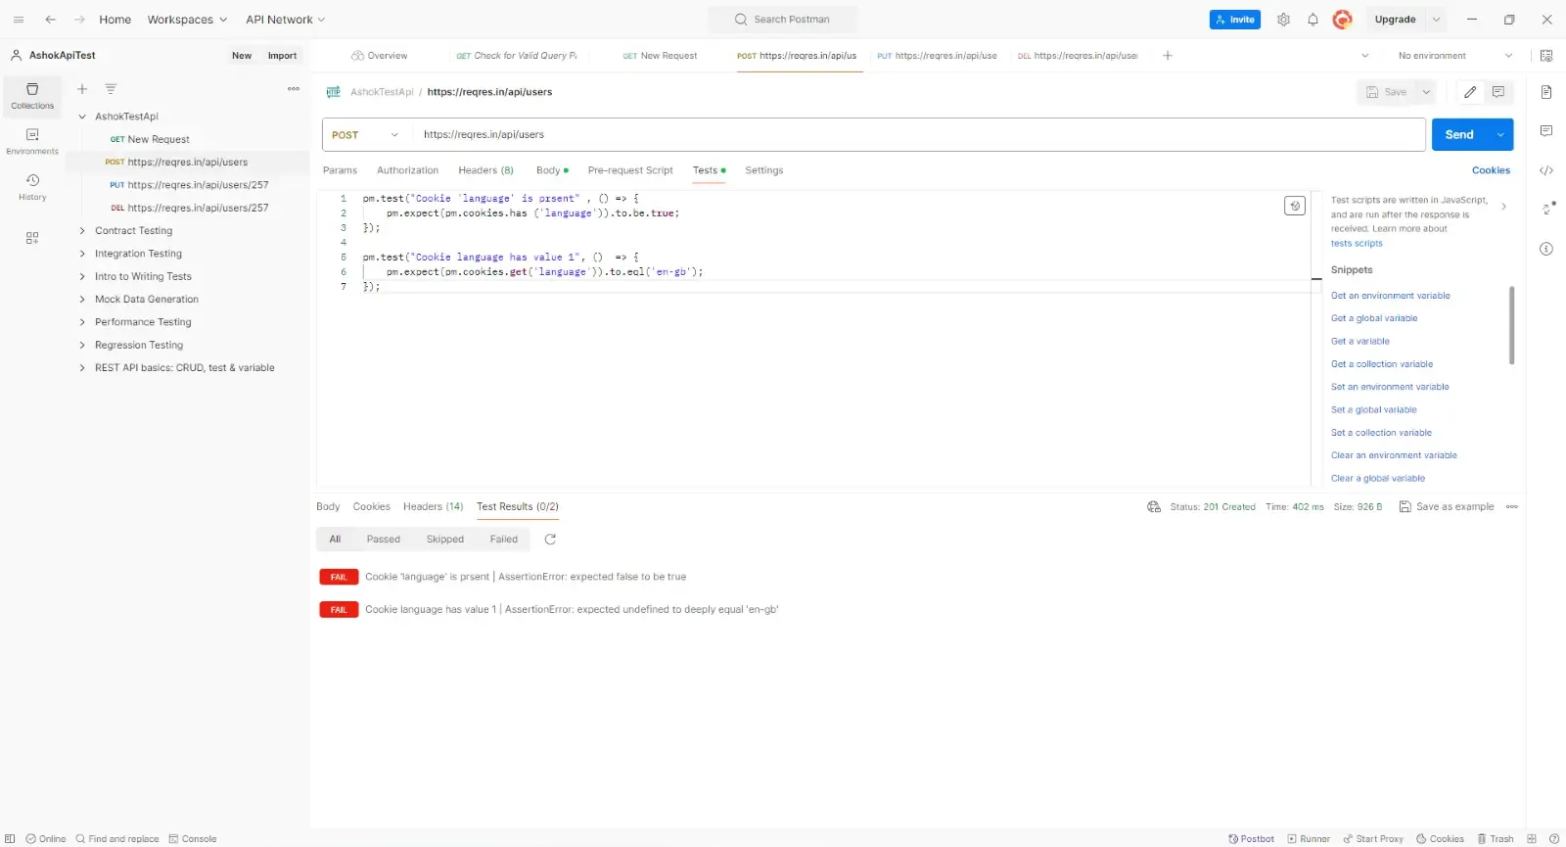Filter test results by Passed

[384, 540]
